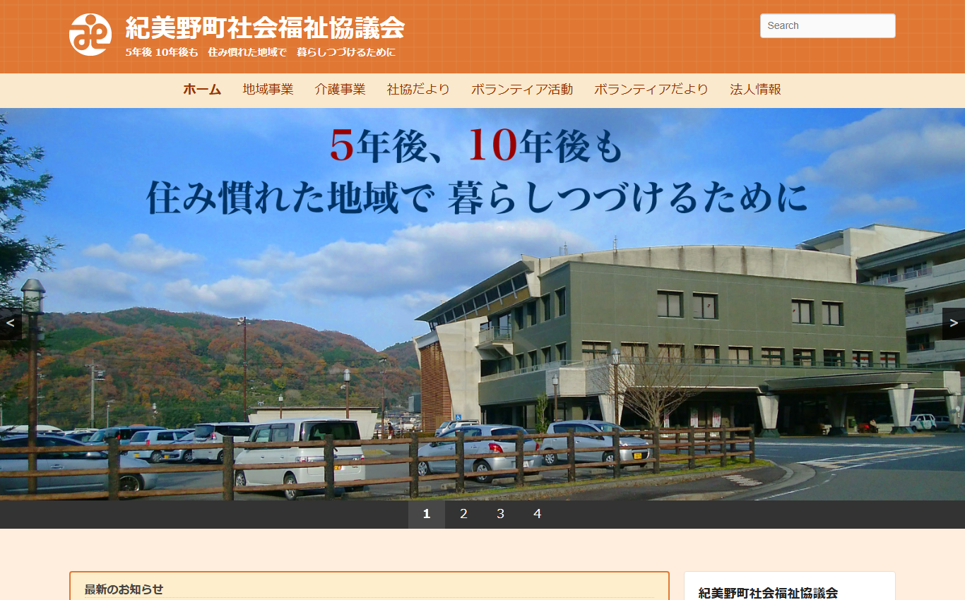Open the ボランティア活動 menu item
Screen dimensions: 965x600
pyautogui.click(x=521, y=90)
